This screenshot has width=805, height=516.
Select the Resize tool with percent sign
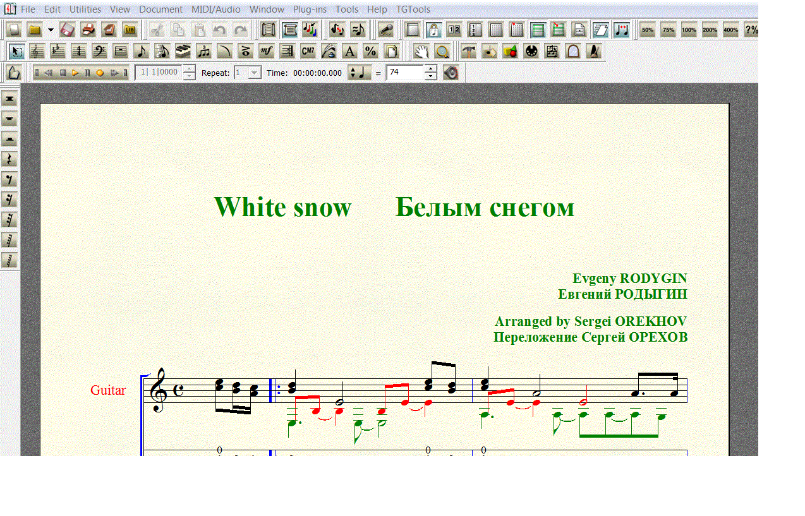[x=370, y=52]
